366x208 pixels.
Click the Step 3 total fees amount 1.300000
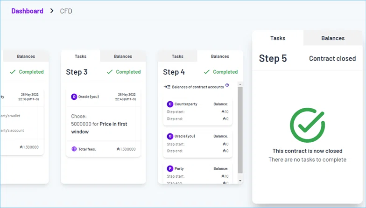click(126, 149)
